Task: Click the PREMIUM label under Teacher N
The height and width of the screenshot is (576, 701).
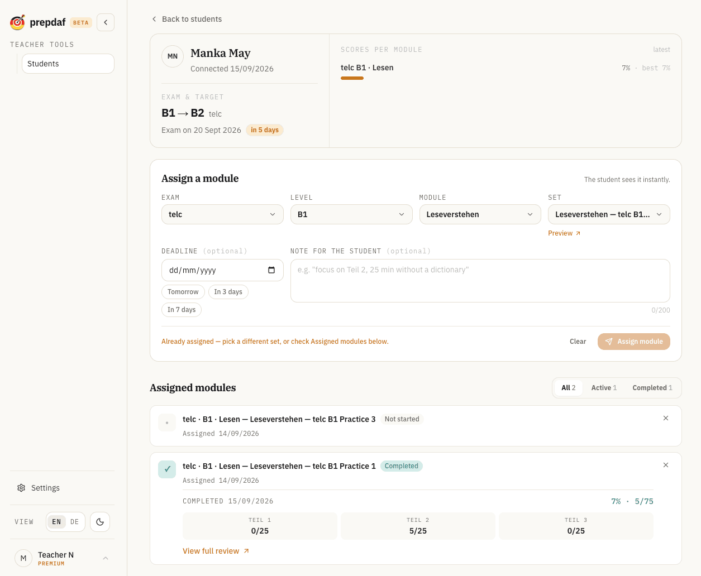Action: (51, 564)
